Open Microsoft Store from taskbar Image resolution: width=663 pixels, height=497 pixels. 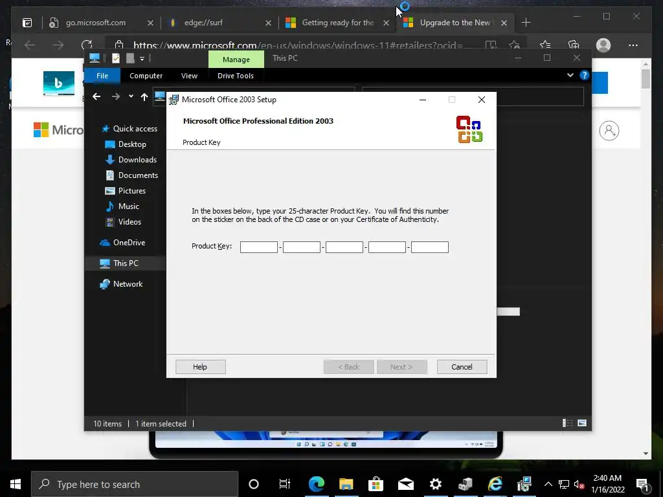[x=376, y=484]
